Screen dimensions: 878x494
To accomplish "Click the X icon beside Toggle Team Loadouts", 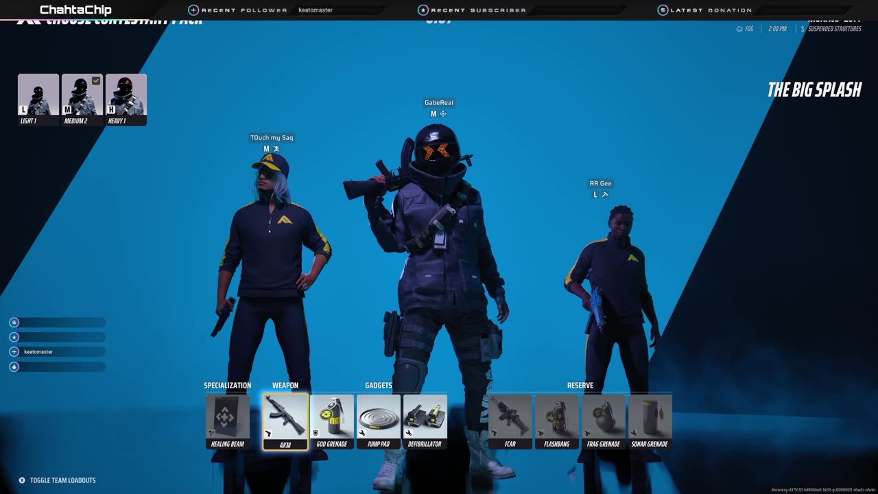I will [22, 480].
